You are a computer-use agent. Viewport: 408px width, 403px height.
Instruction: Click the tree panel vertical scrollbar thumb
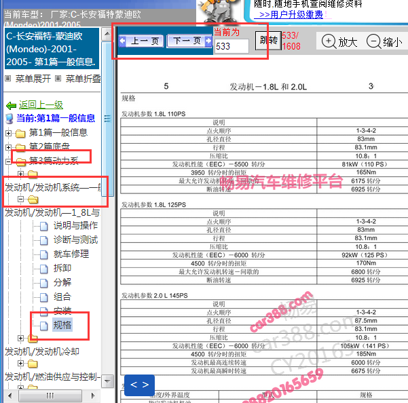pos(107,119)
